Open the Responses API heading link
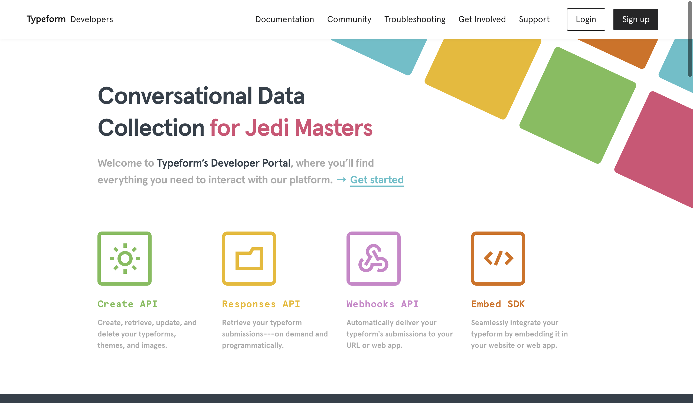 pos(261,304)
